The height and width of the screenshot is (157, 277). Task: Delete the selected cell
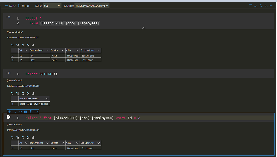31,112
